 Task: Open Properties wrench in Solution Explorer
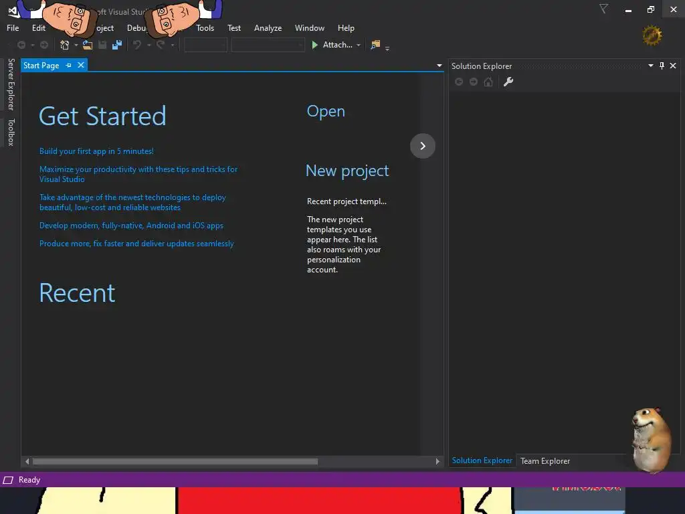pyautogui.click(x=508, y=82)
